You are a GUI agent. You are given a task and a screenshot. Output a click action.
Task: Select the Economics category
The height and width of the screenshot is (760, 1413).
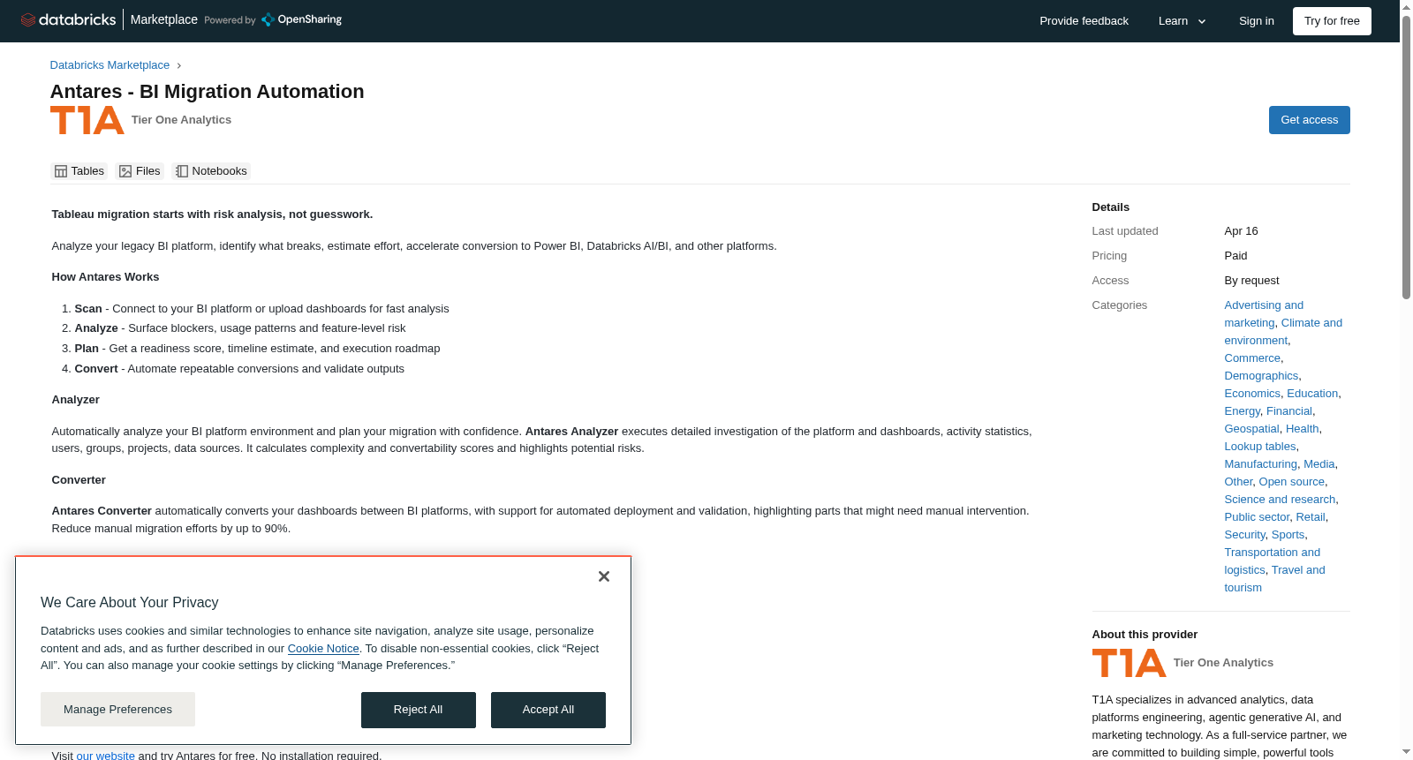point(1252,394)
